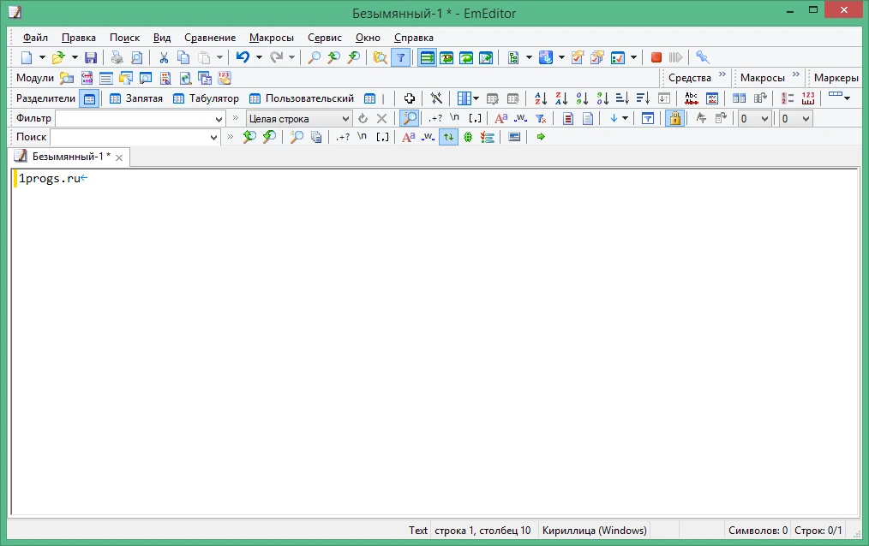Image resolution: width=869 pixels, height=546 pixels.
Task: Click inside the Фильтр text input field
Action: tap(135, 119)
